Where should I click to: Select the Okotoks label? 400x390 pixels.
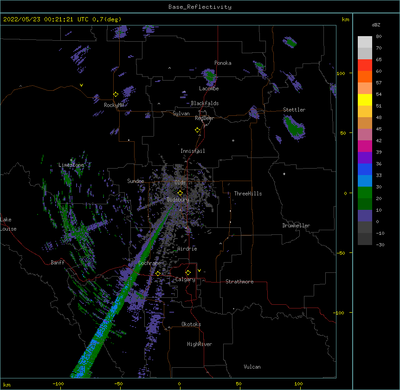(x=191, y=324)
